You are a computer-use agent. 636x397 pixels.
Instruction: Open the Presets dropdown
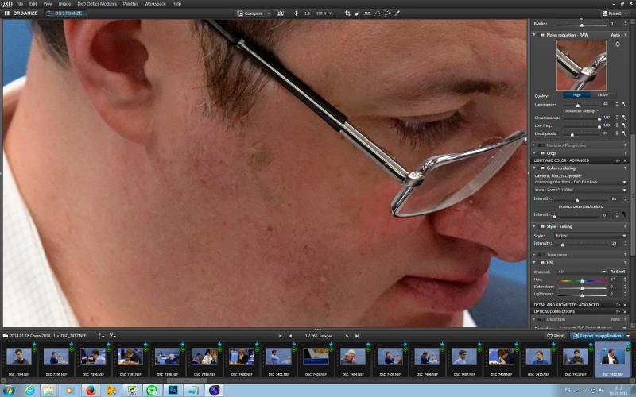[615, 13]
